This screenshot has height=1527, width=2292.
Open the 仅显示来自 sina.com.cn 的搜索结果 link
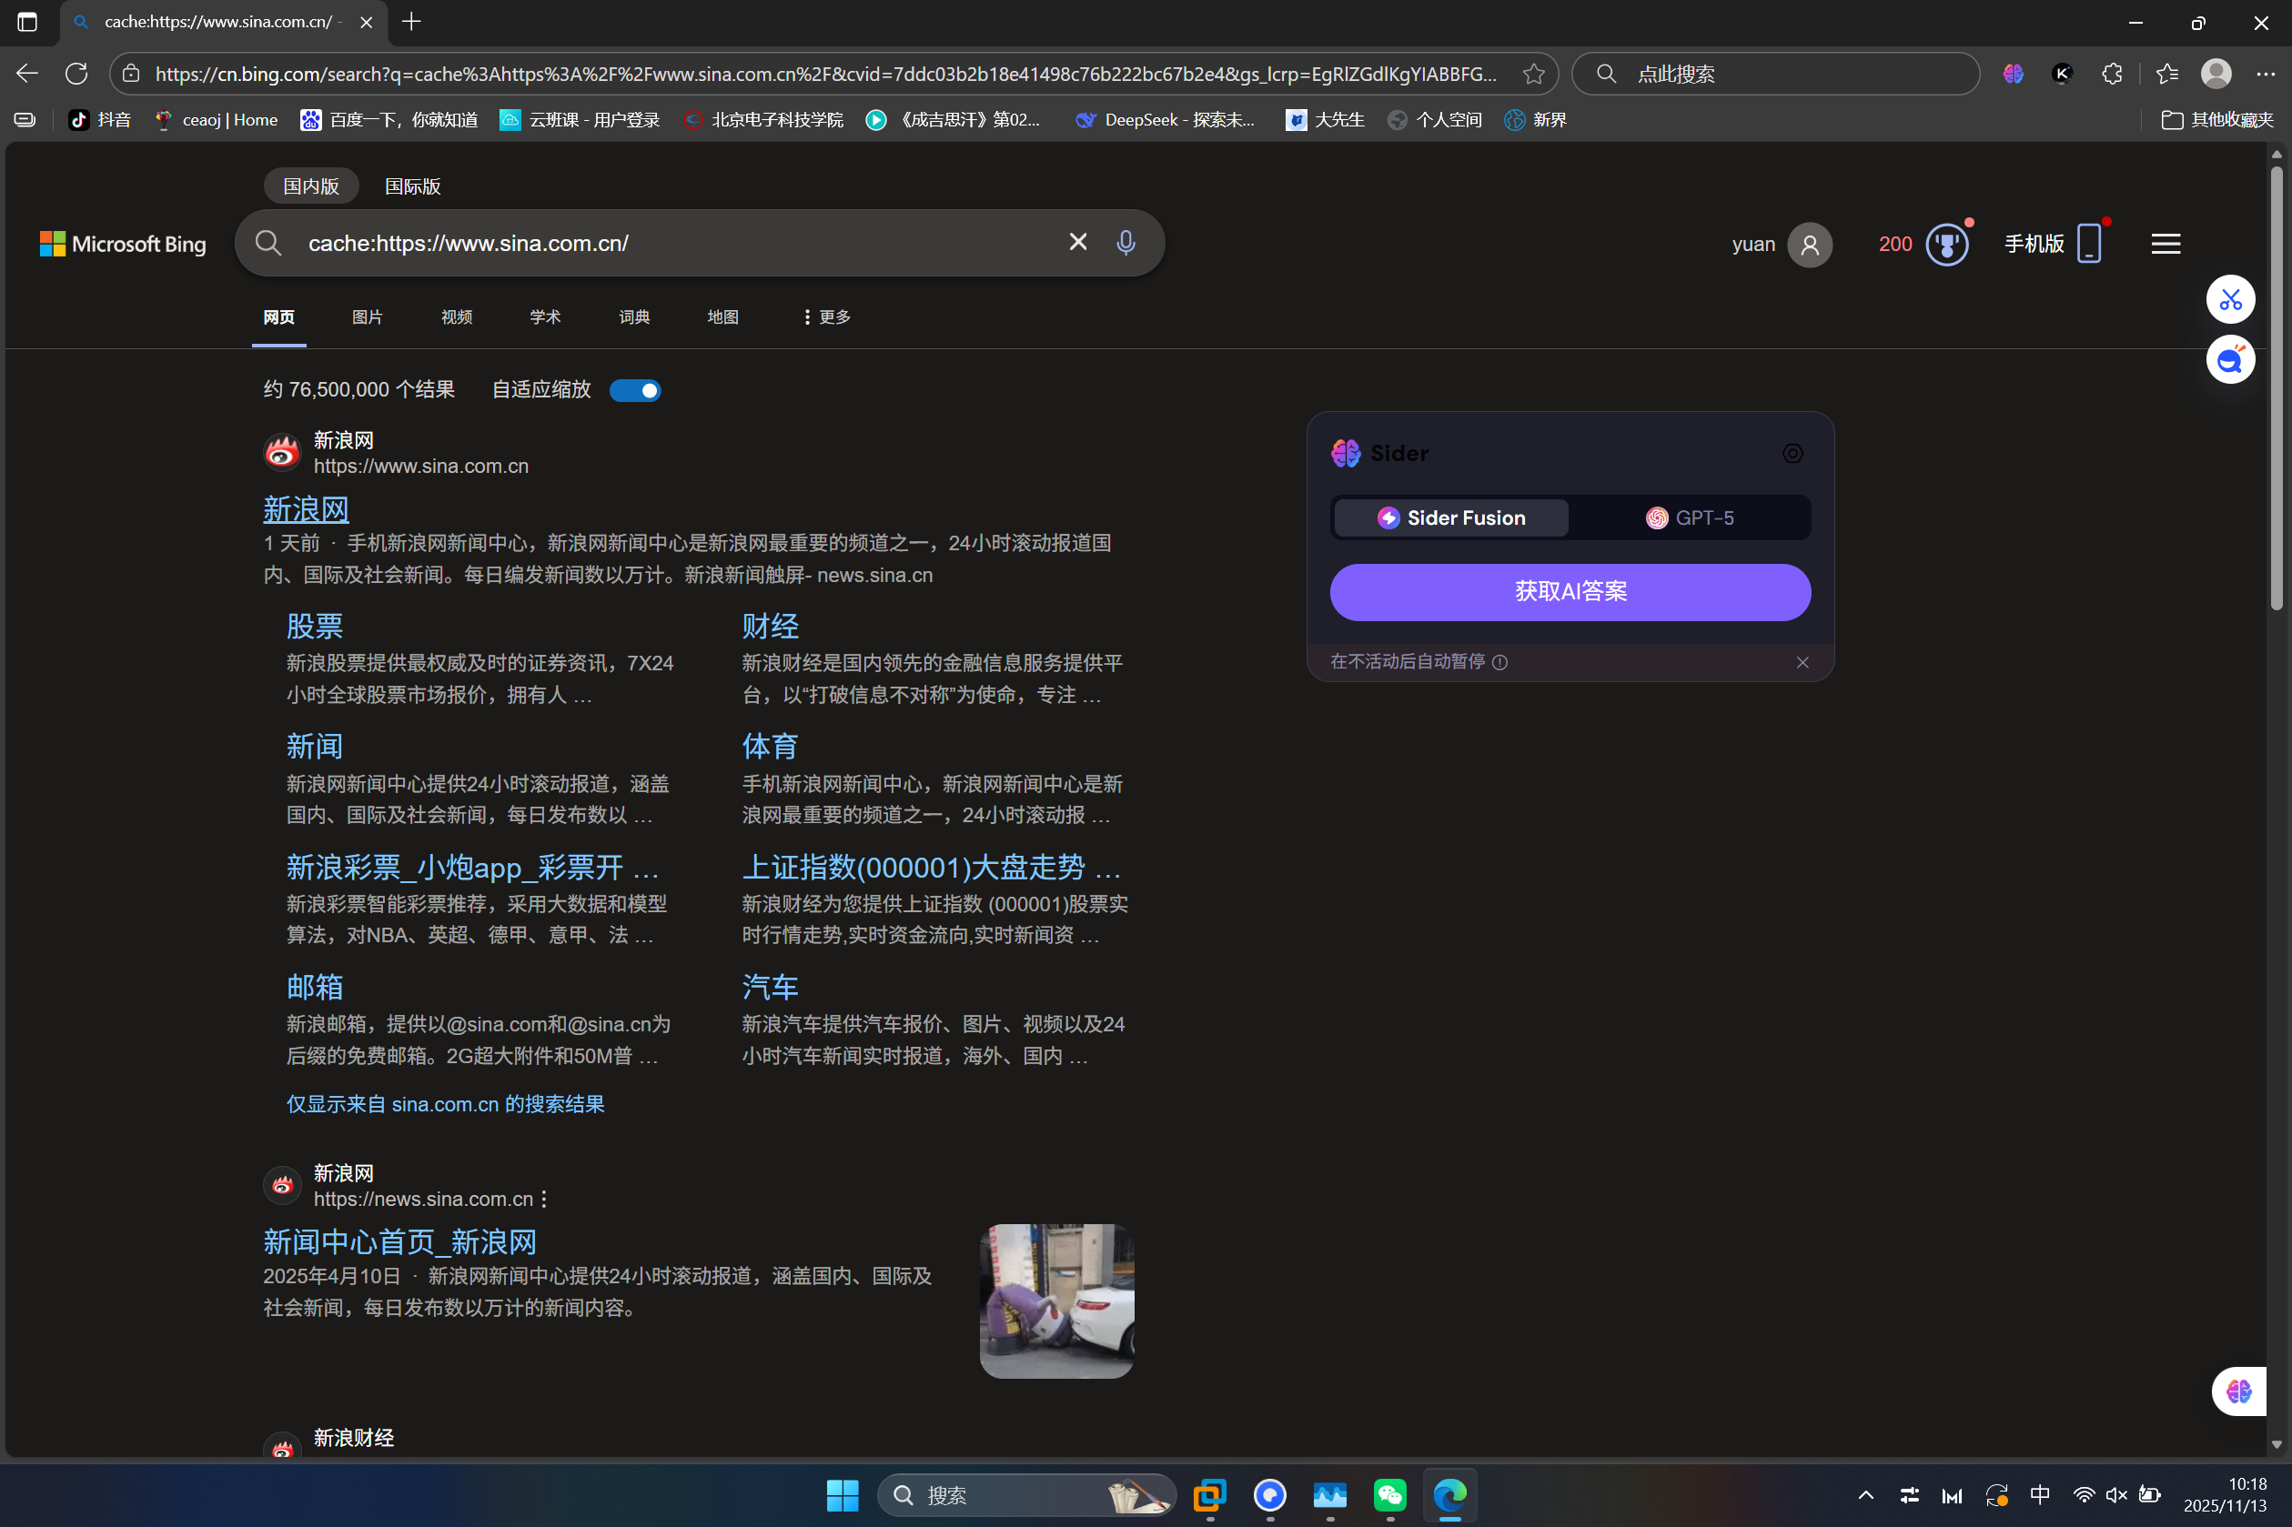click(444, 1103)
